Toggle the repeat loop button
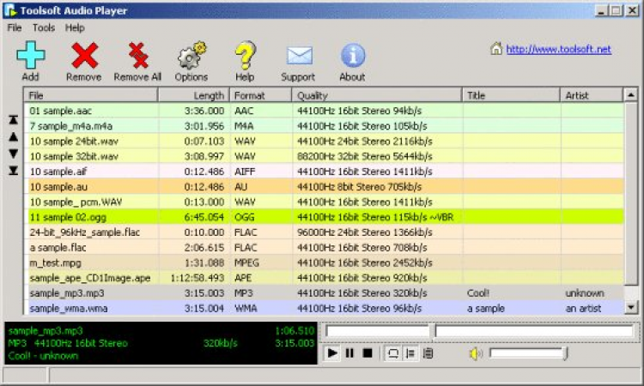 [x=392, y=353]
